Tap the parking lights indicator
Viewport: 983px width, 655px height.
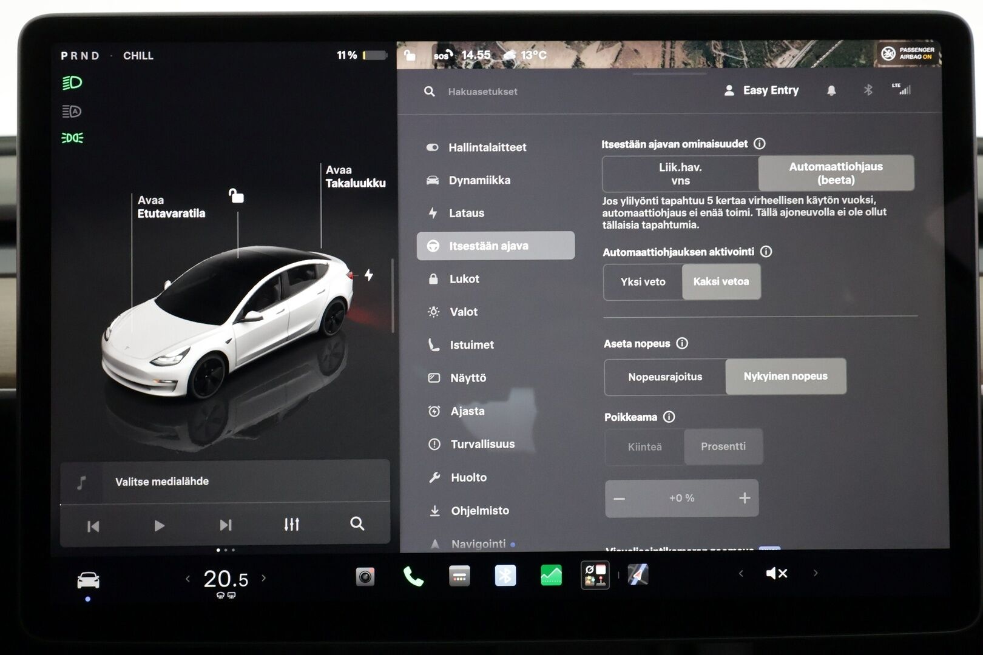click(x=72, y=138)
